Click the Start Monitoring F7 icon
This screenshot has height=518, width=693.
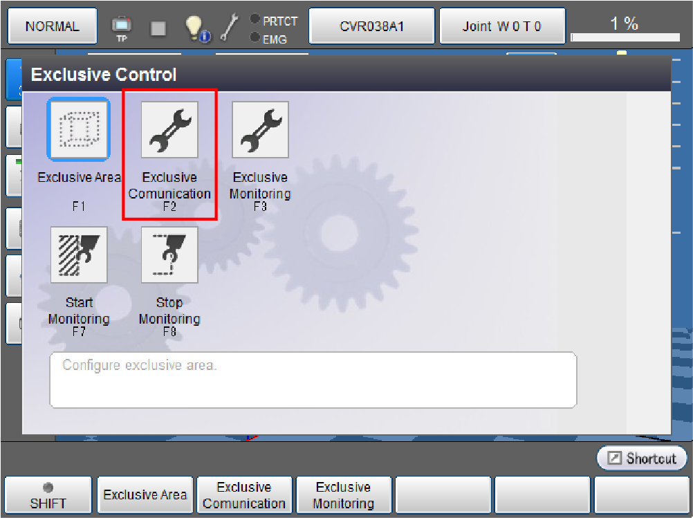[x=79, y=255]
